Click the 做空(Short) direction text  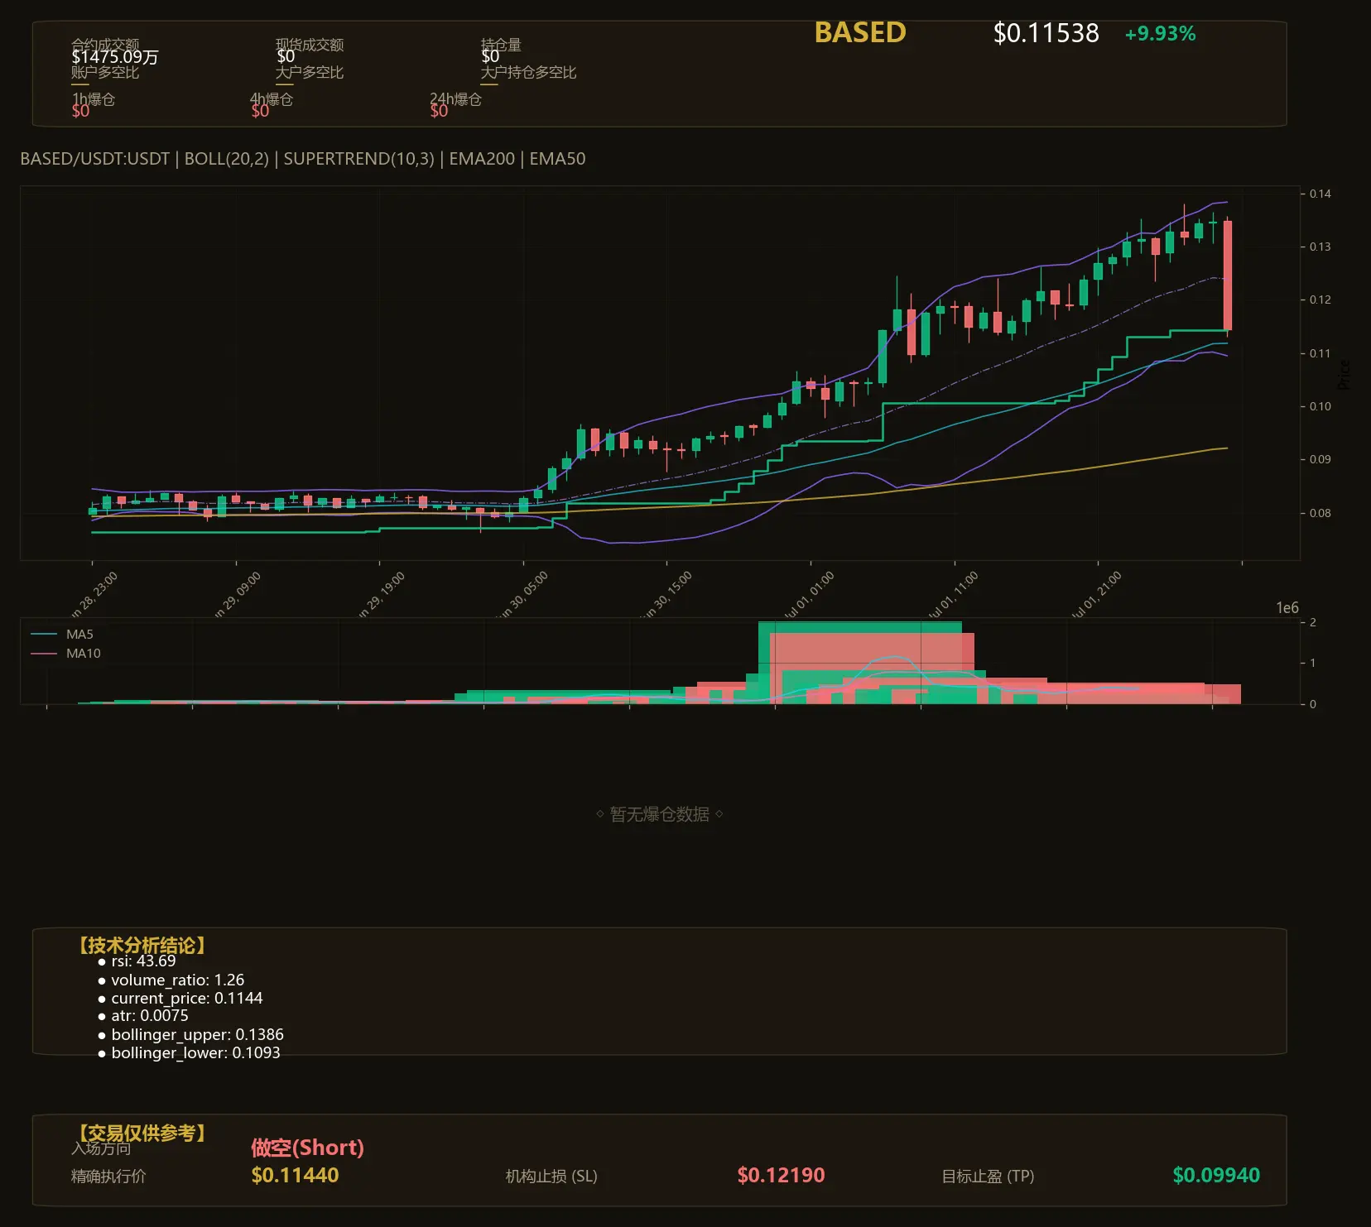tap(308, 1148)
